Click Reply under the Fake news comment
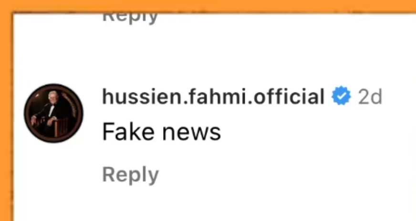The height and width of the screenshot is (221, 416). coord(131,175)
